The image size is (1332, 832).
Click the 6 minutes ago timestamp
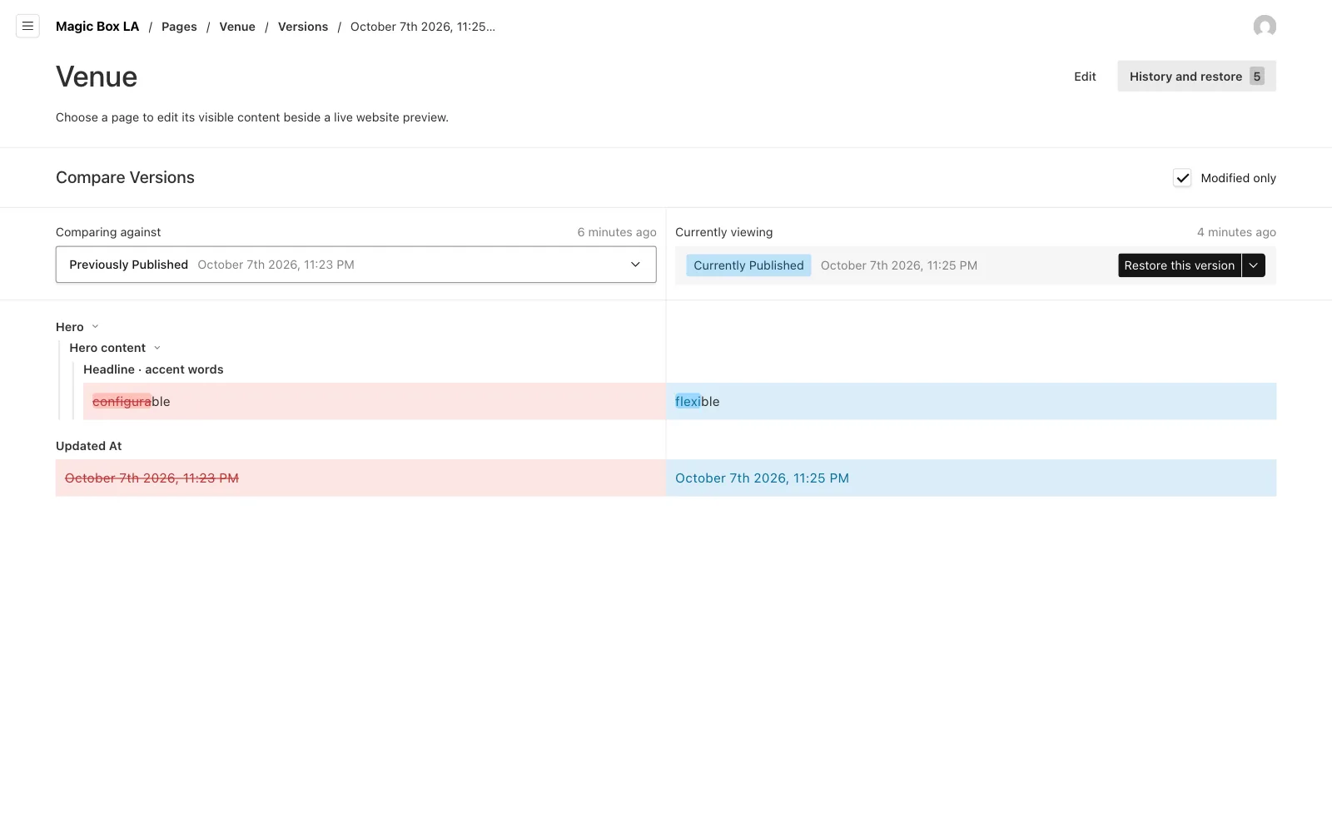click(x=617, y=232)
